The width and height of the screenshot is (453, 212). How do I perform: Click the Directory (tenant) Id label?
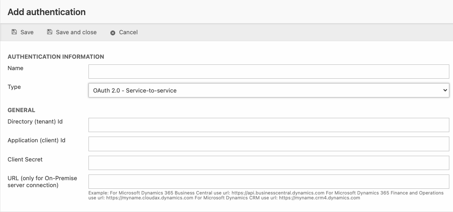35,121
